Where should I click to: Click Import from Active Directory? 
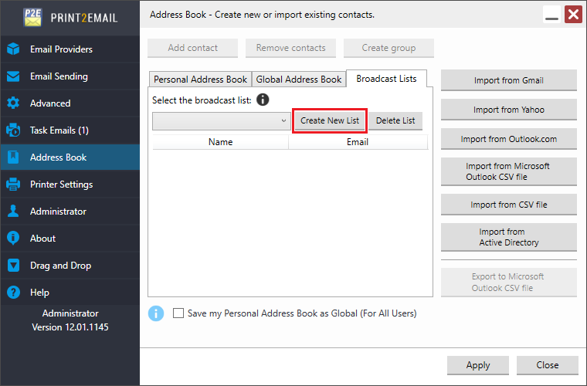(509, 237)
